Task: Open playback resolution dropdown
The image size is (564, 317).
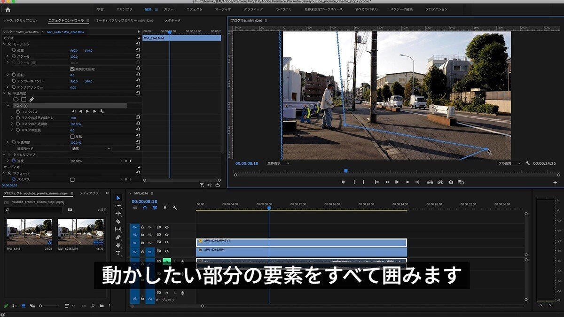Action: [509, 163]
